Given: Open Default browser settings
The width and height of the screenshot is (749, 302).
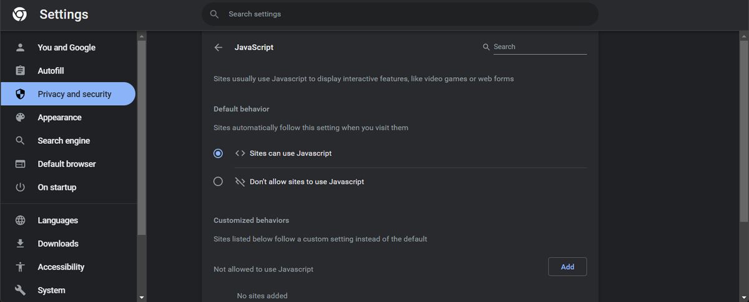Looking at the screenshot, I should [68, 164].
